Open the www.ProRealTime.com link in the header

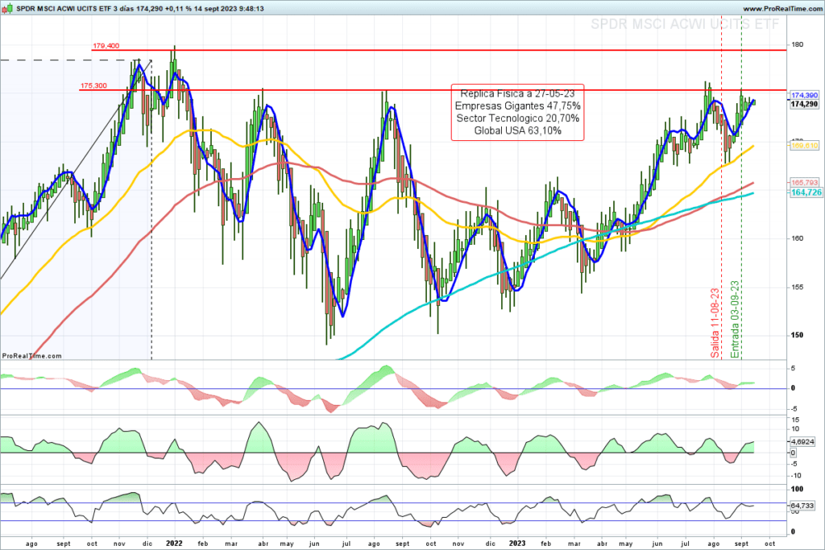tap(782, 9)
